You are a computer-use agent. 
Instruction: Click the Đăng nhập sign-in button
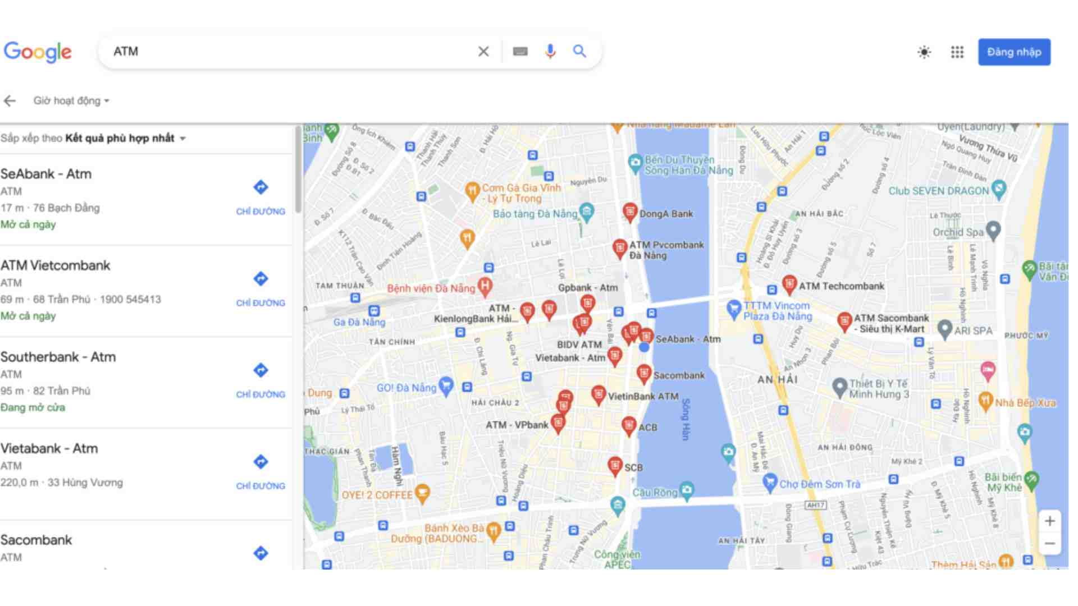click(1014, 52)
